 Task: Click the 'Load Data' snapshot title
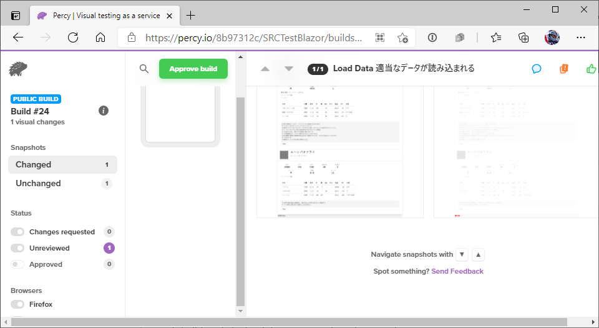[404, 69]
